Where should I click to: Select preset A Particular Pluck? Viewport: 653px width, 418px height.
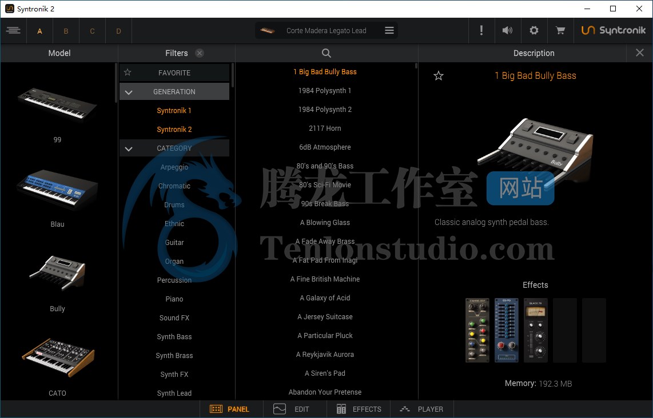tap(325, 336)
